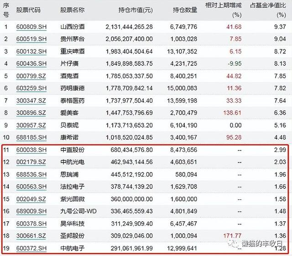292x256 pixels.
Task: Open stock code link 600436.SH
Action: tap(31, 64)
